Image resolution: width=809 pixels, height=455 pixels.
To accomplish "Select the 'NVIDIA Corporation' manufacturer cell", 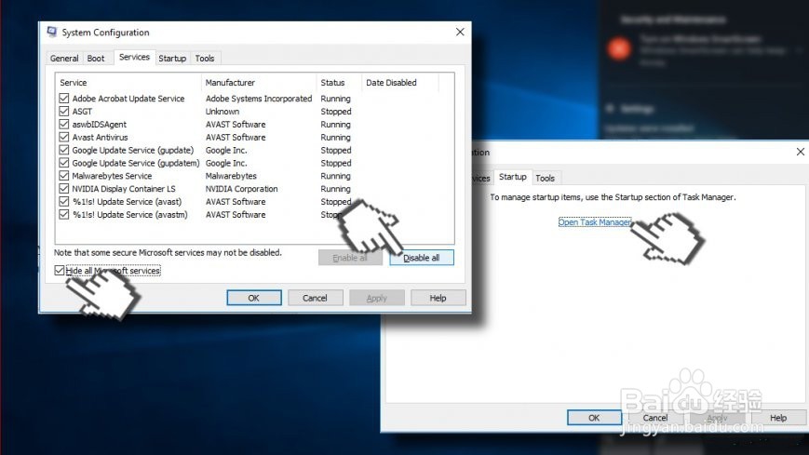I will (241, 188).
